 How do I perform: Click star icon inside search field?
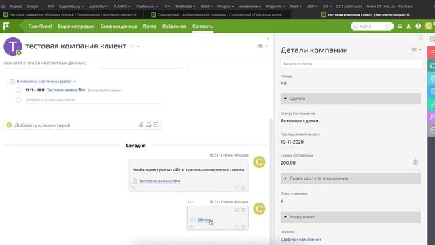coord(388,26)
